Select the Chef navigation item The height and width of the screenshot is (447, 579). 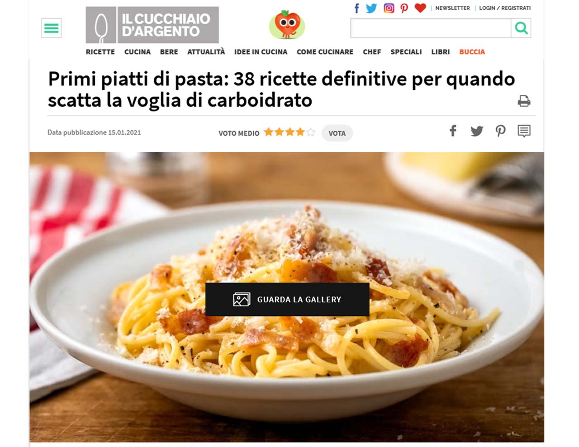click(372, 52)
